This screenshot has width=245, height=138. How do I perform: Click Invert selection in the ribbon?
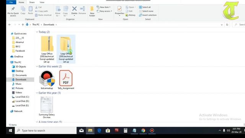tap(148, 15)
